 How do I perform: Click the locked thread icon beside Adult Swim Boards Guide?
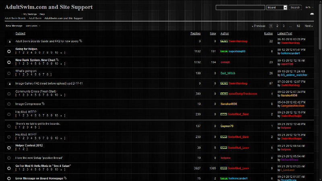pyautogui.click(x=9, y=41)
